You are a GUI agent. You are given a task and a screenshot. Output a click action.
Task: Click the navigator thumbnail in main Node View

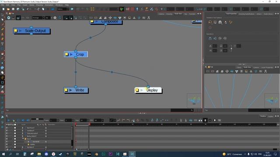[194, 100]
